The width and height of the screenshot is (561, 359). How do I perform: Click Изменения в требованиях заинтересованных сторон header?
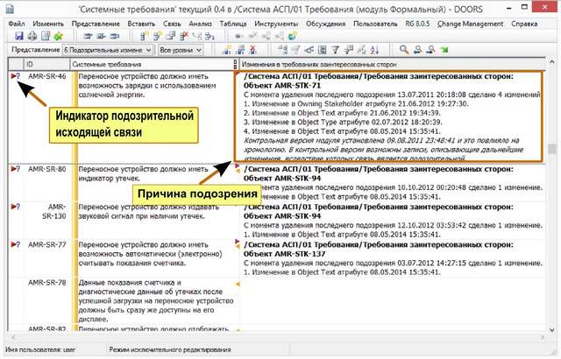393,64
